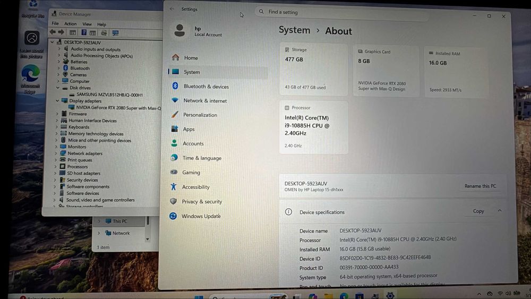This screenshot has height=299, width=531.
Task: Click the Windows Update icon
Action: 173,216
